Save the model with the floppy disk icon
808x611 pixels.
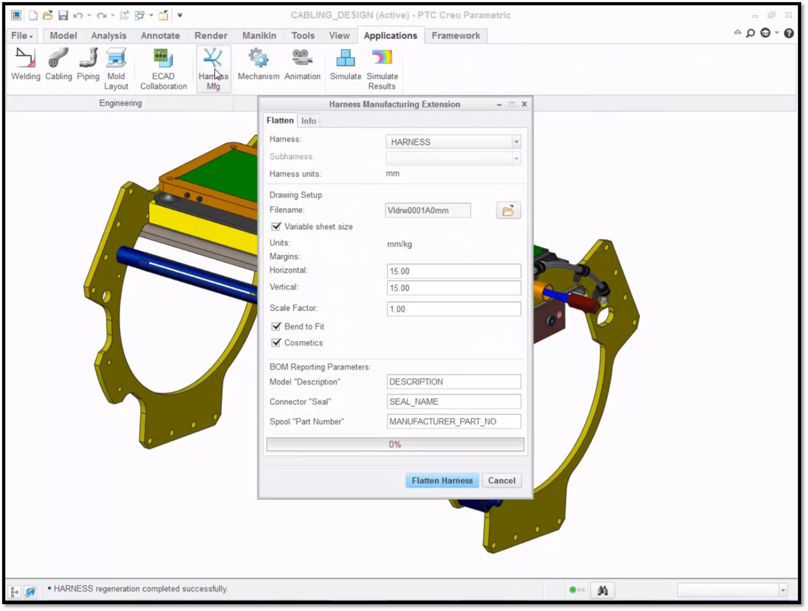[x=63, y=15]
